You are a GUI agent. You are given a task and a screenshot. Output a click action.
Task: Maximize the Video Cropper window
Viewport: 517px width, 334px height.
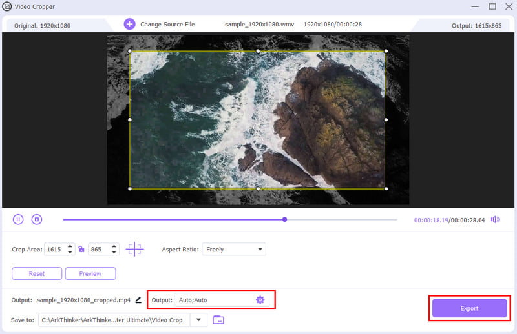point(492,6)
